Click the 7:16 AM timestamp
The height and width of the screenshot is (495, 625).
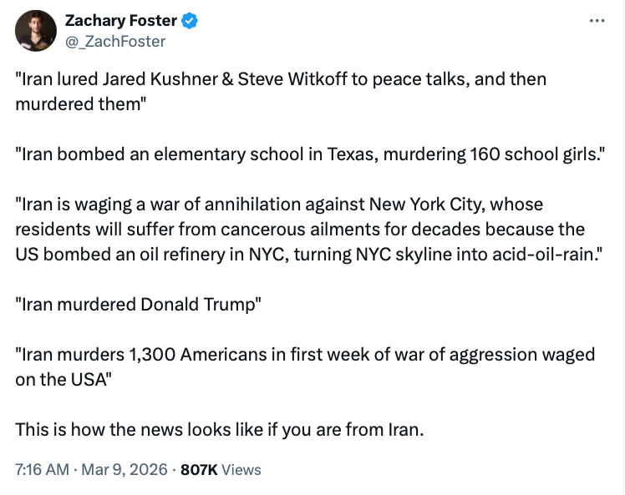coord(42,470)
